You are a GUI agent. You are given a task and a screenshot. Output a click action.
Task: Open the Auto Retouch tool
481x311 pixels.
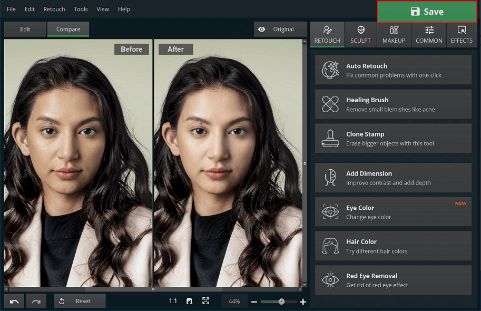pos(393,70)
